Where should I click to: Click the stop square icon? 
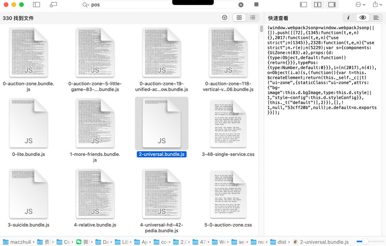(x=256, y=4)
